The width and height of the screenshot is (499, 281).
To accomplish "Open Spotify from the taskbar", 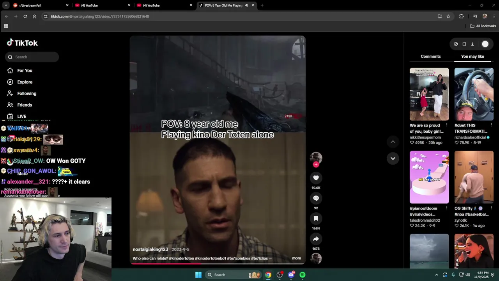I will [x=303, y=275].
